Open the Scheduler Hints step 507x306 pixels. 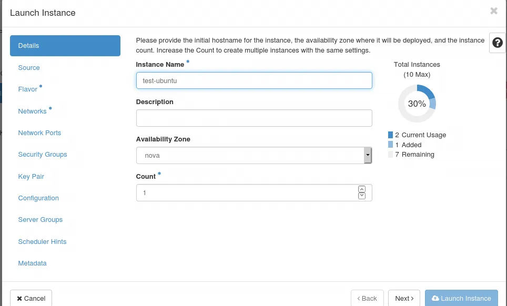pyautogui.click(x=42, y=242)
